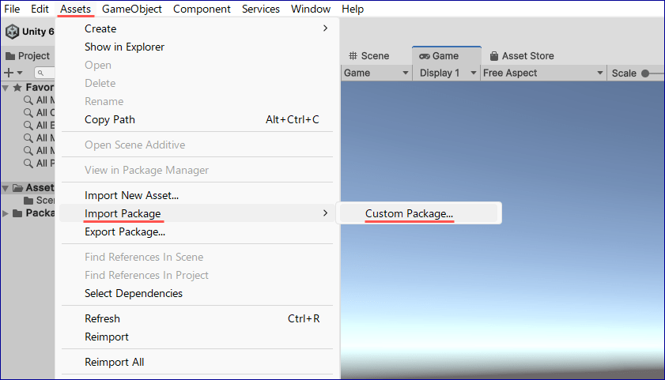665x380 pixels.
Task: Click the Assets folder icon in project tree
Action: click(17, 188)
